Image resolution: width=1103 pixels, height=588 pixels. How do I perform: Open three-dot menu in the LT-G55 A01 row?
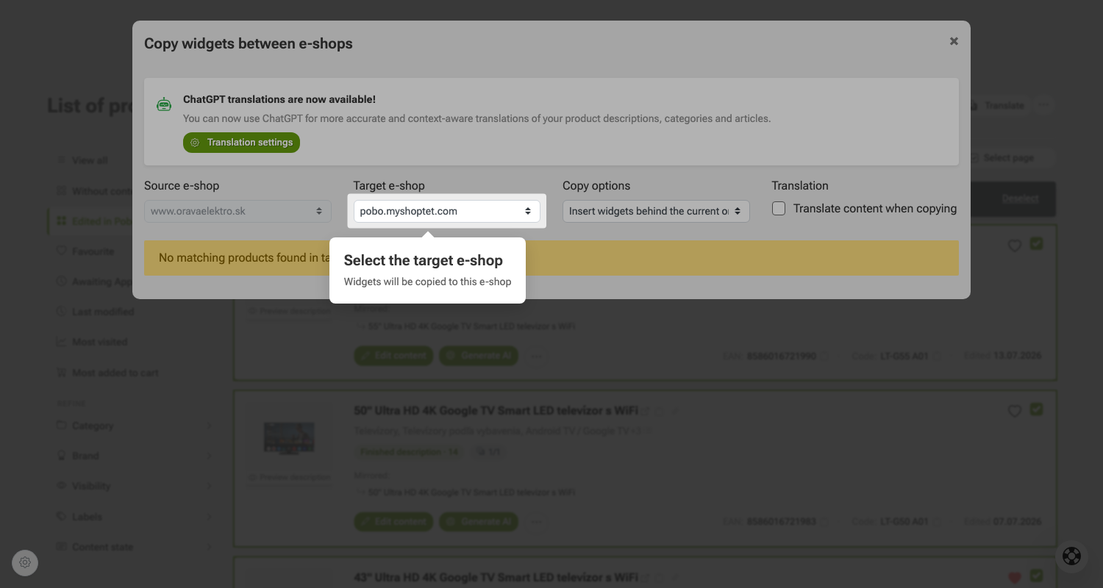click(x=537, y=356)
